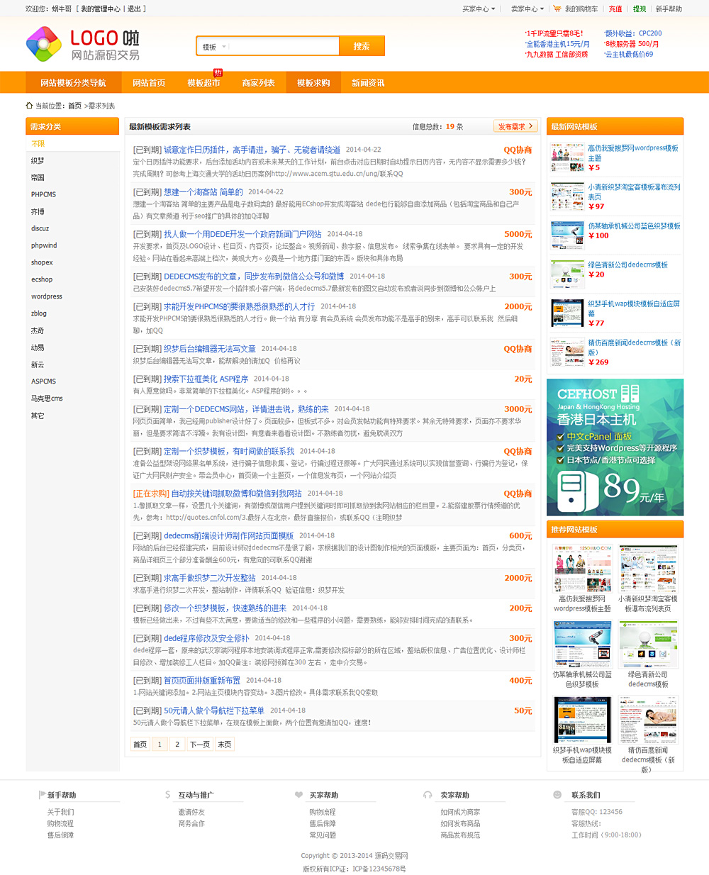Click the colorful LOGO site icon

[x=44, y=44]
